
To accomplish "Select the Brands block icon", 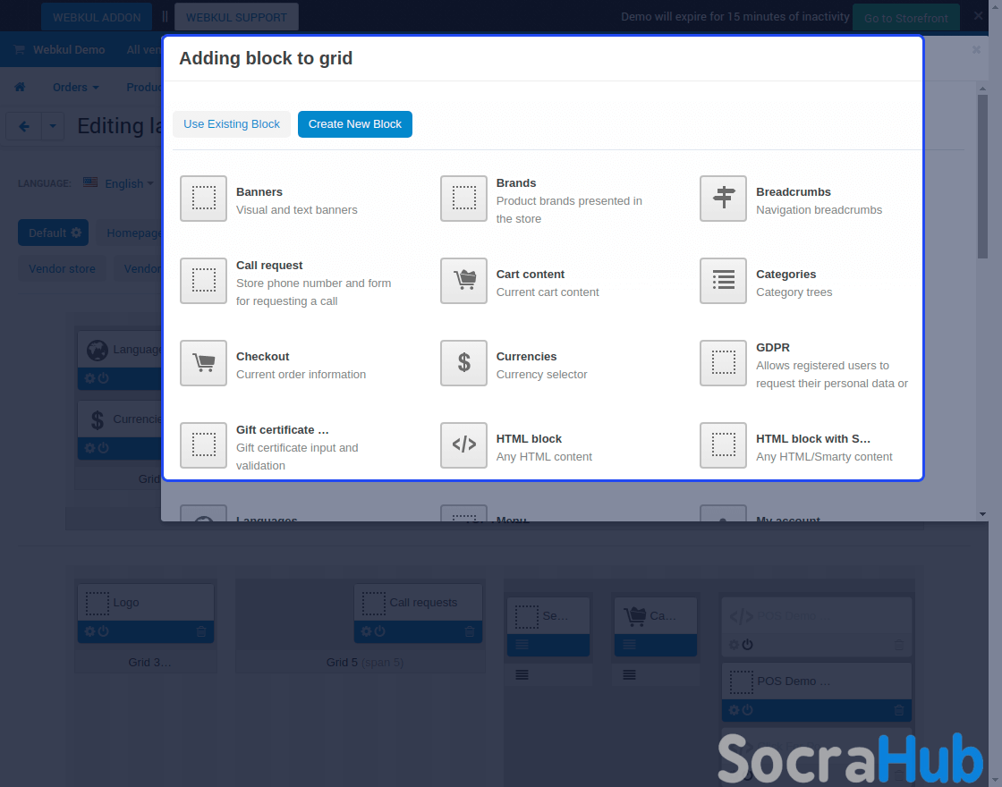I will (464, 199).
